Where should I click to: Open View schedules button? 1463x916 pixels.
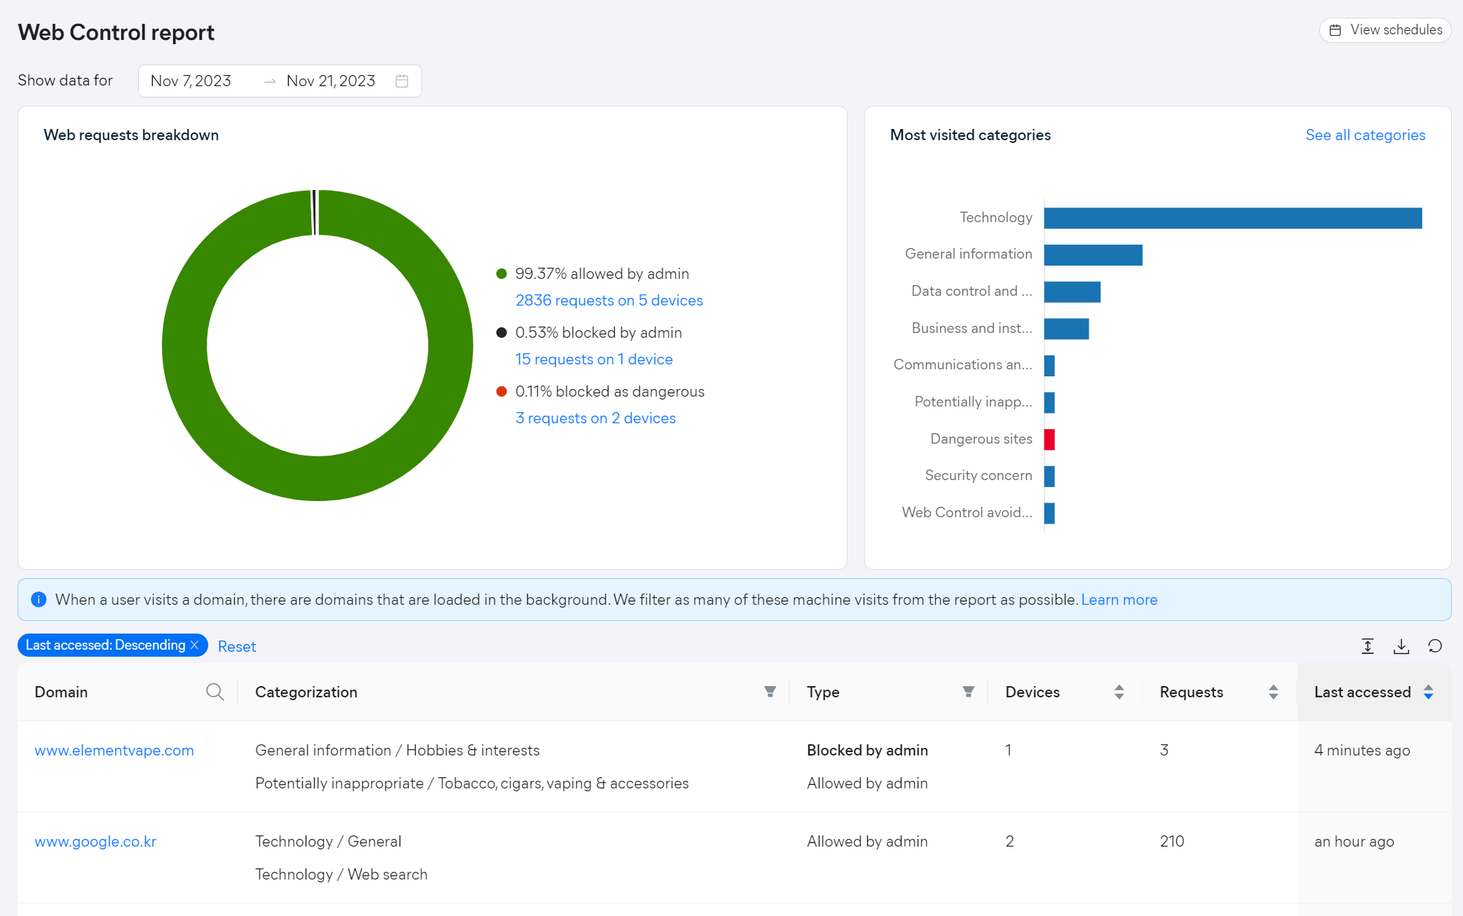1385,30
